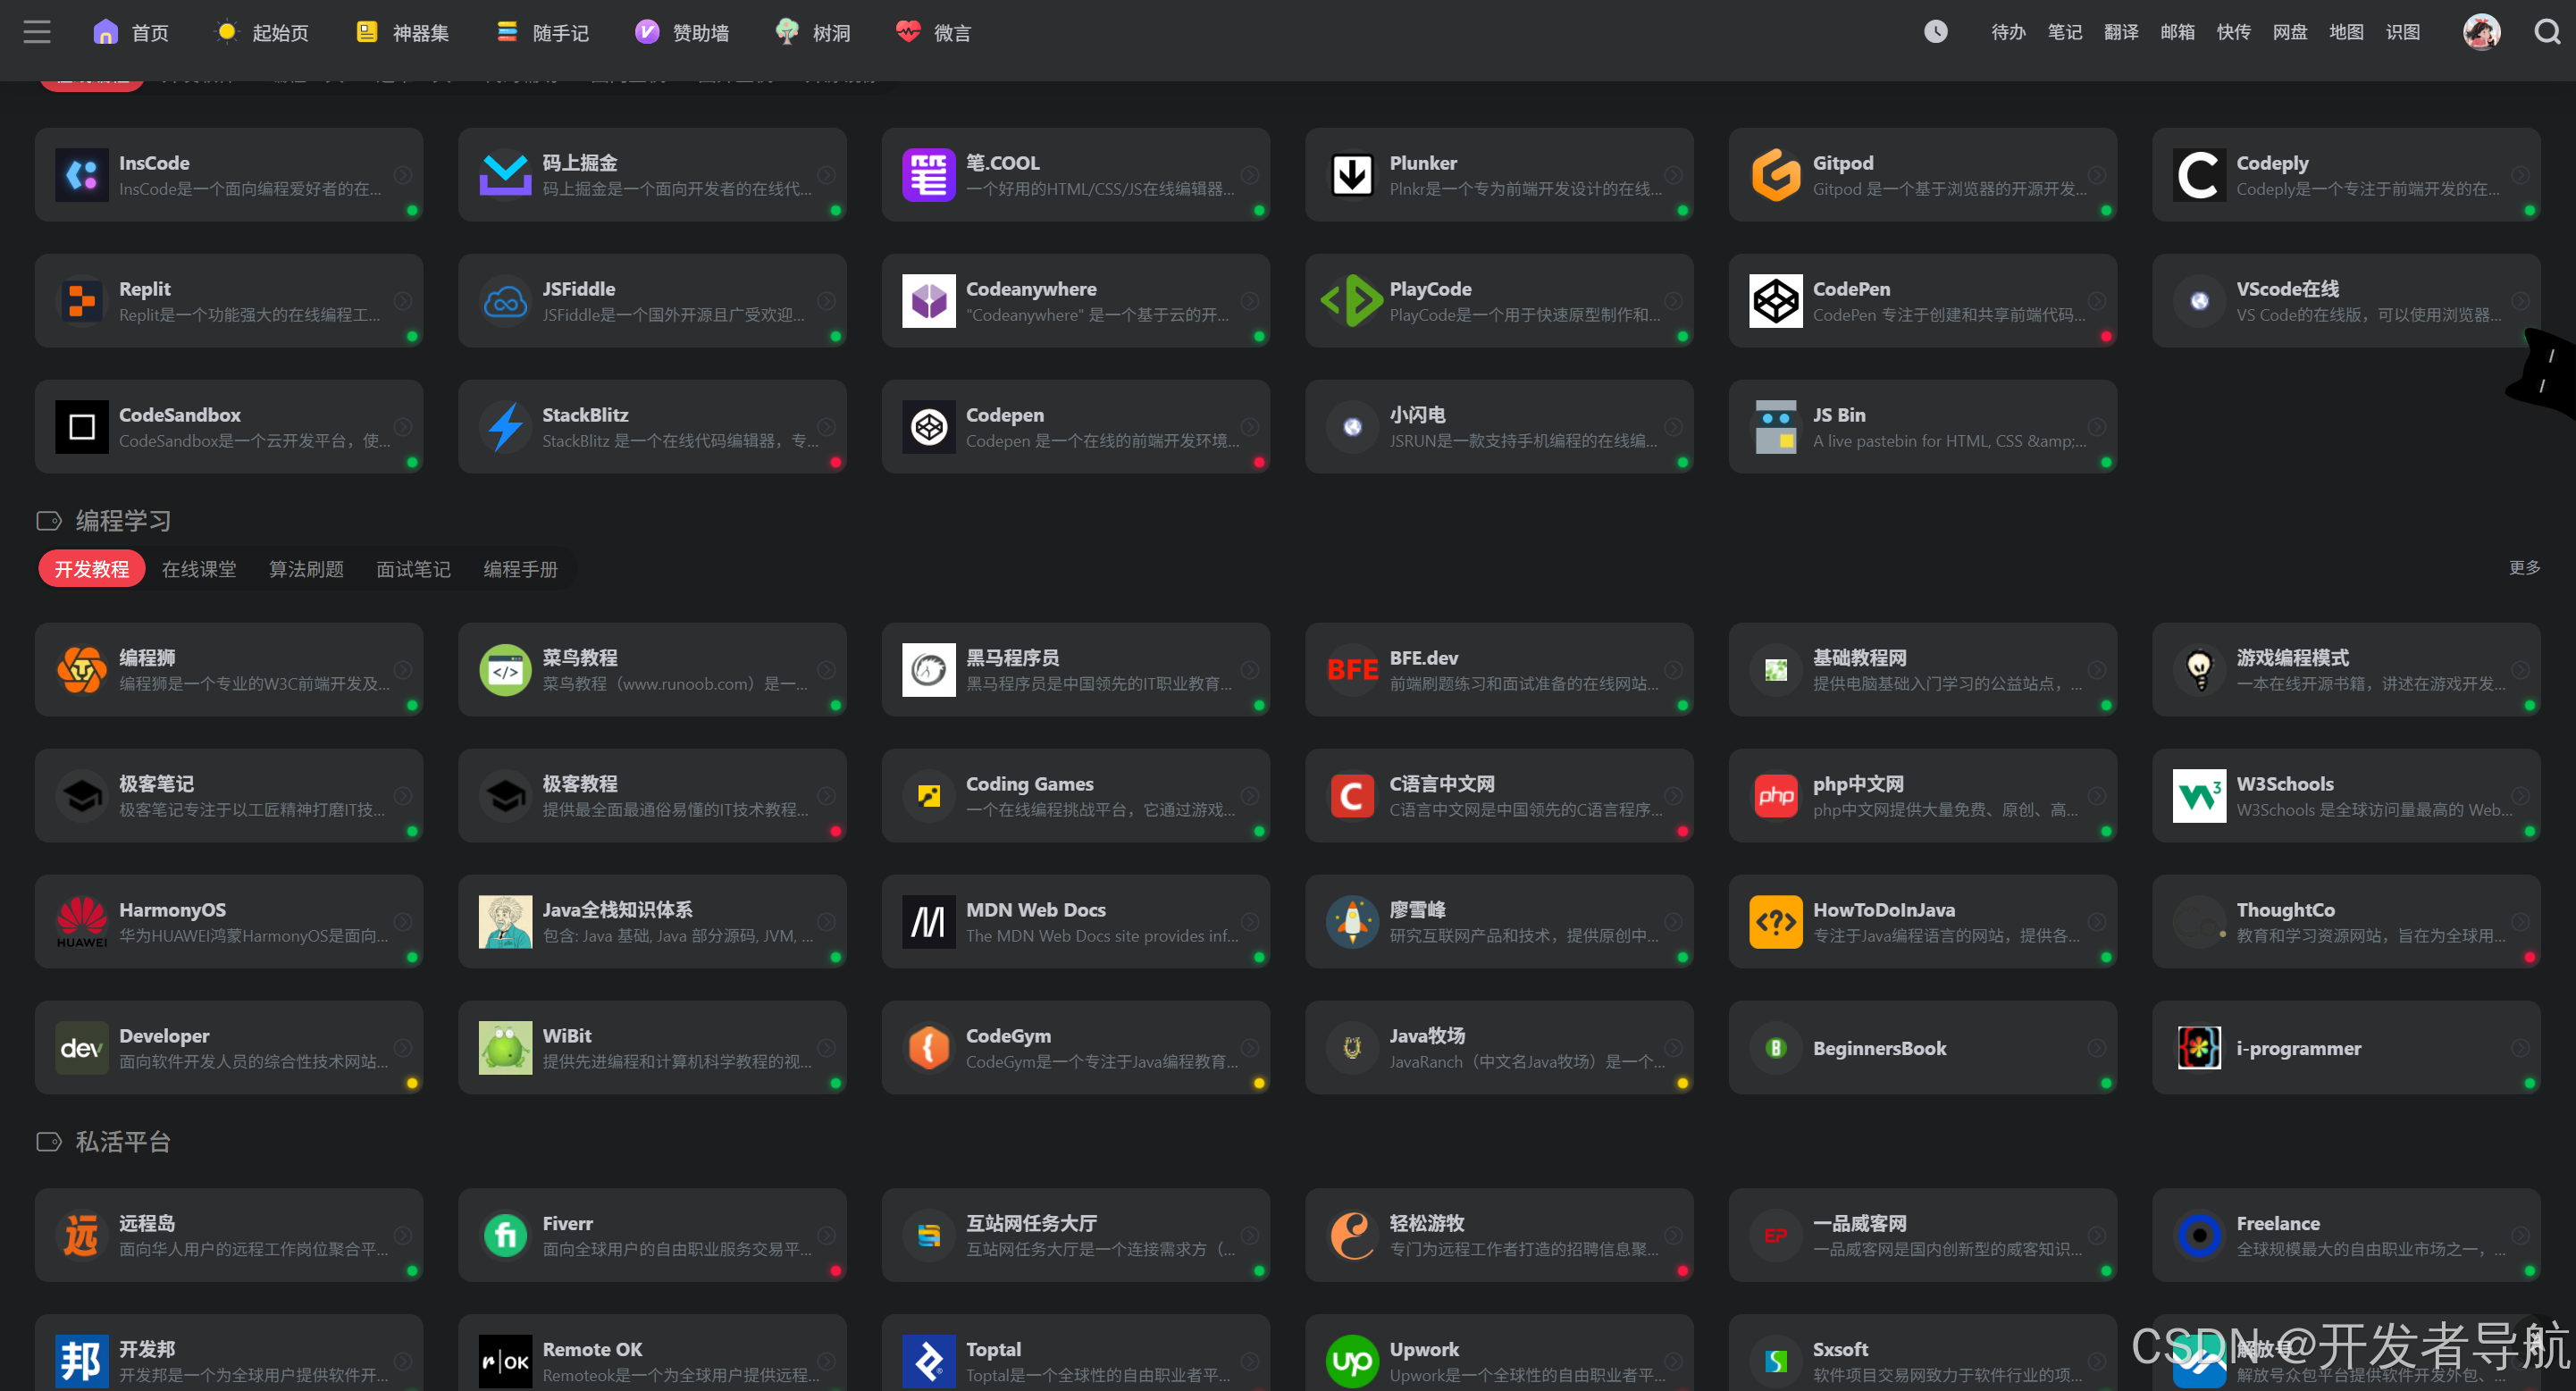Open the InsCode site icon

[x=82, y=175]
